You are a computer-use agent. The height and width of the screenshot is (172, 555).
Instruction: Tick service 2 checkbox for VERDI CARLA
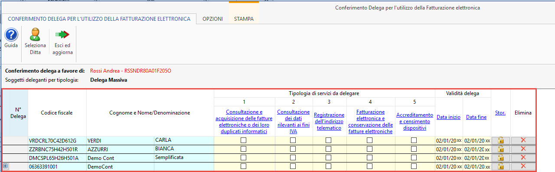pyautogui.click(x=293, y=140)
